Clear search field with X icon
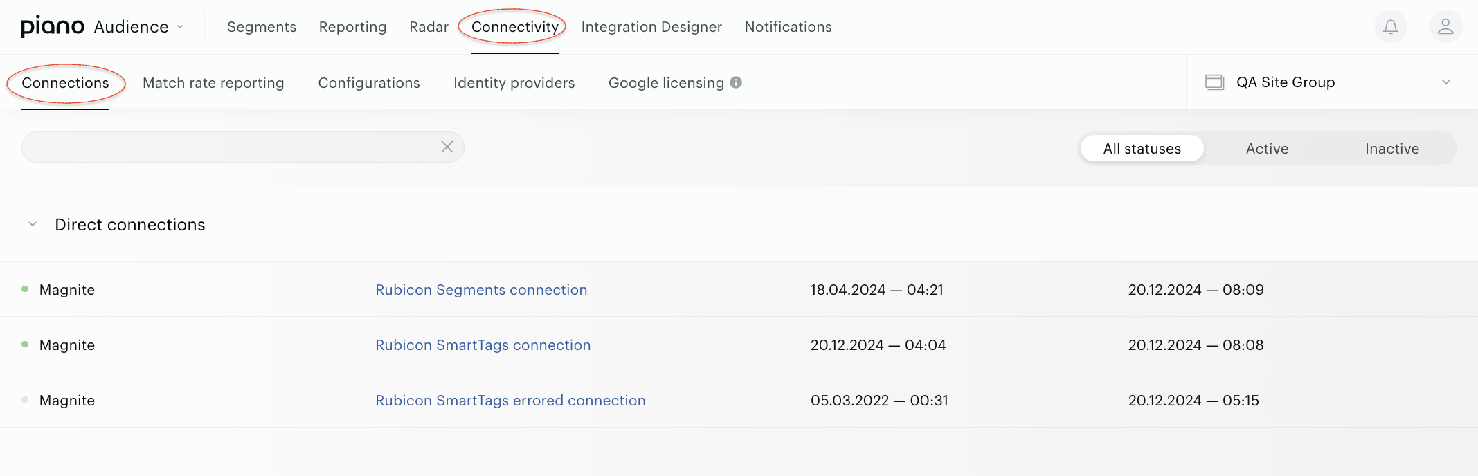Viewport: 1478px width, 476px height. pyautogui.click(x=447, y=147)
